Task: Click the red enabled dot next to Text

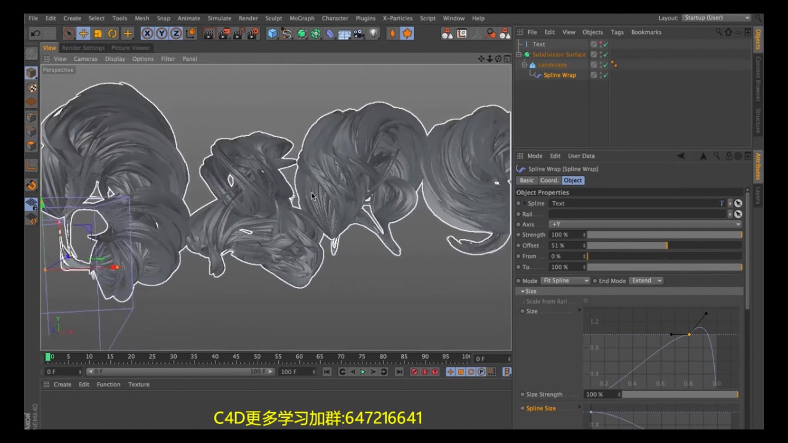Action: click(600, 42)
